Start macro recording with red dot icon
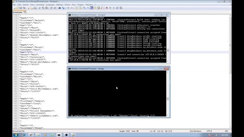244x137 pixels. pyautogui.click(x=107, y=8)
